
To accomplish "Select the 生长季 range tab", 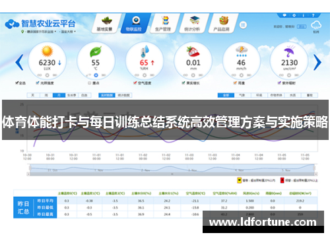I will point(72,95).
